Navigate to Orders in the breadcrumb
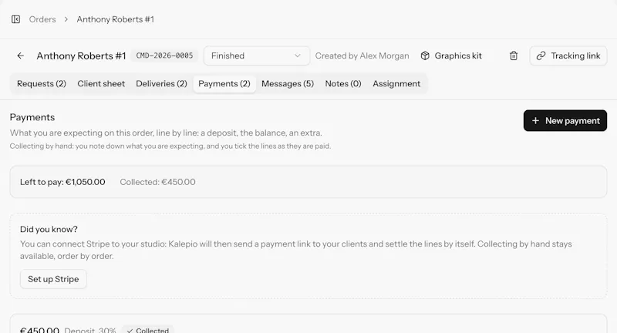Viewport: 617px width, 333px height. tap(42, 19)
